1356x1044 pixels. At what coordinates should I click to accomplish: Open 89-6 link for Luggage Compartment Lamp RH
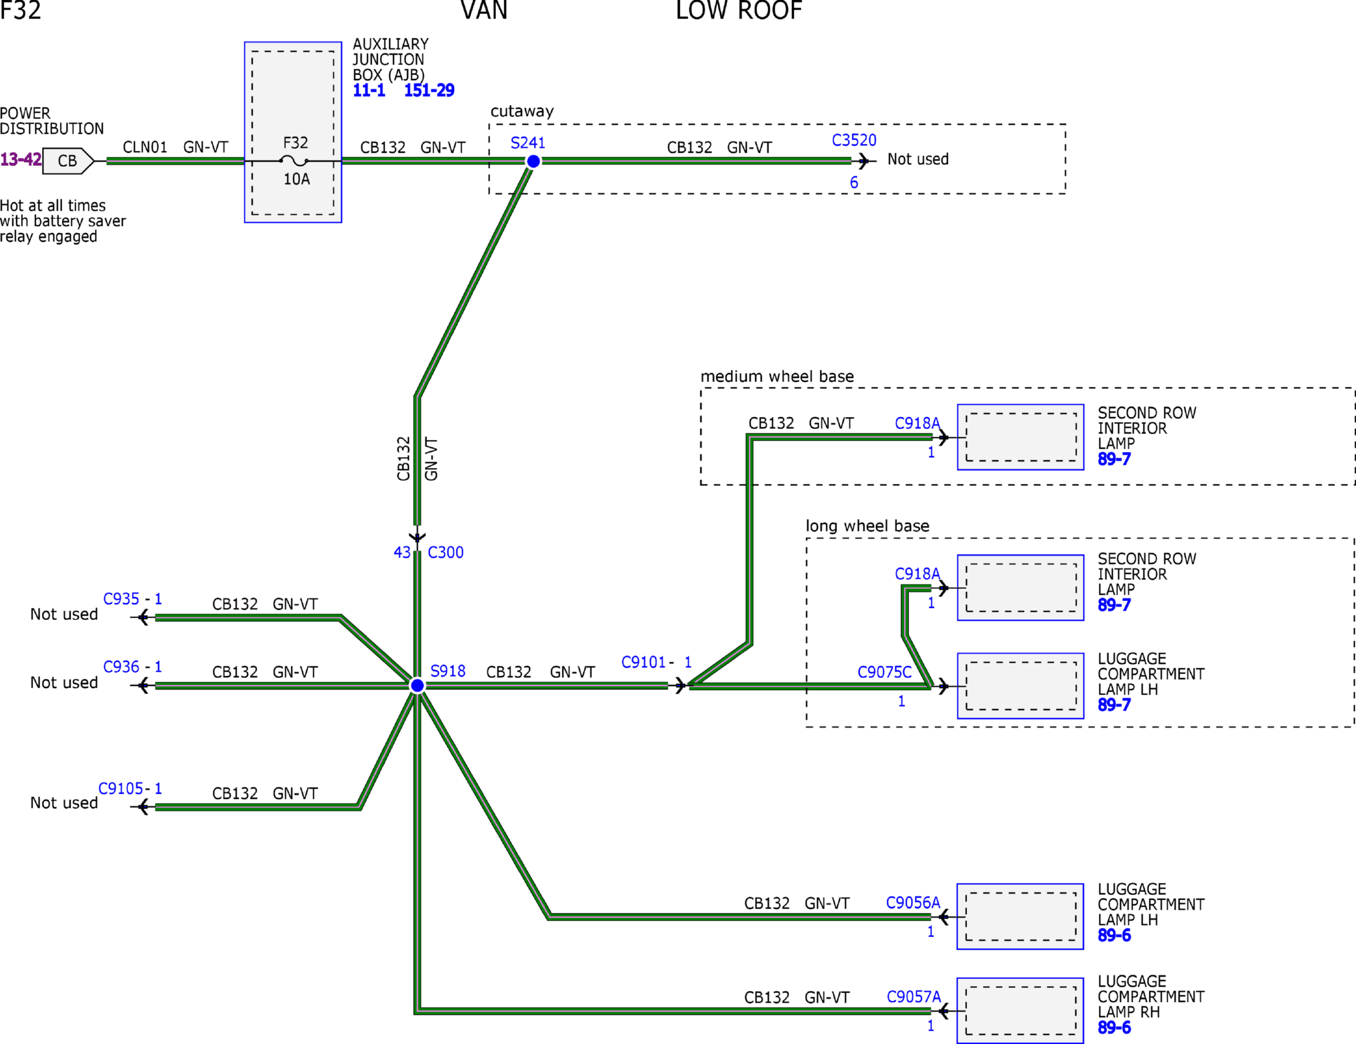click(1114, 1027)
